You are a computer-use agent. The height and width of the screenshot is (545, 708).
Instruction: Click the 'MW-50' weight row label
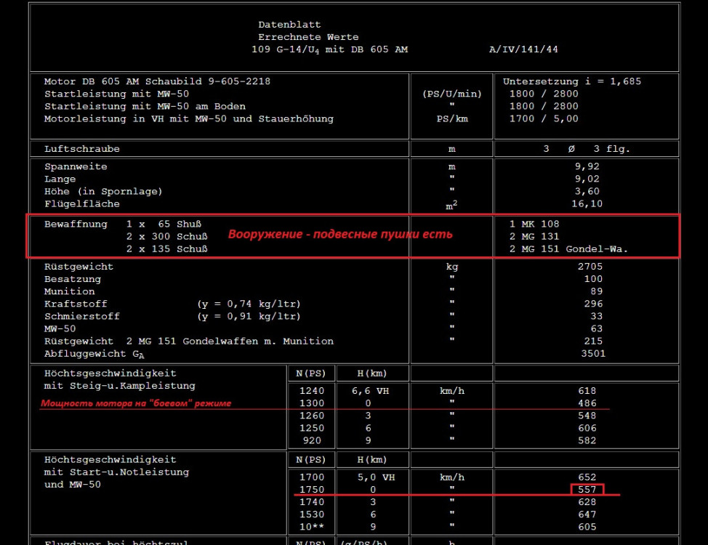point(60,328)
